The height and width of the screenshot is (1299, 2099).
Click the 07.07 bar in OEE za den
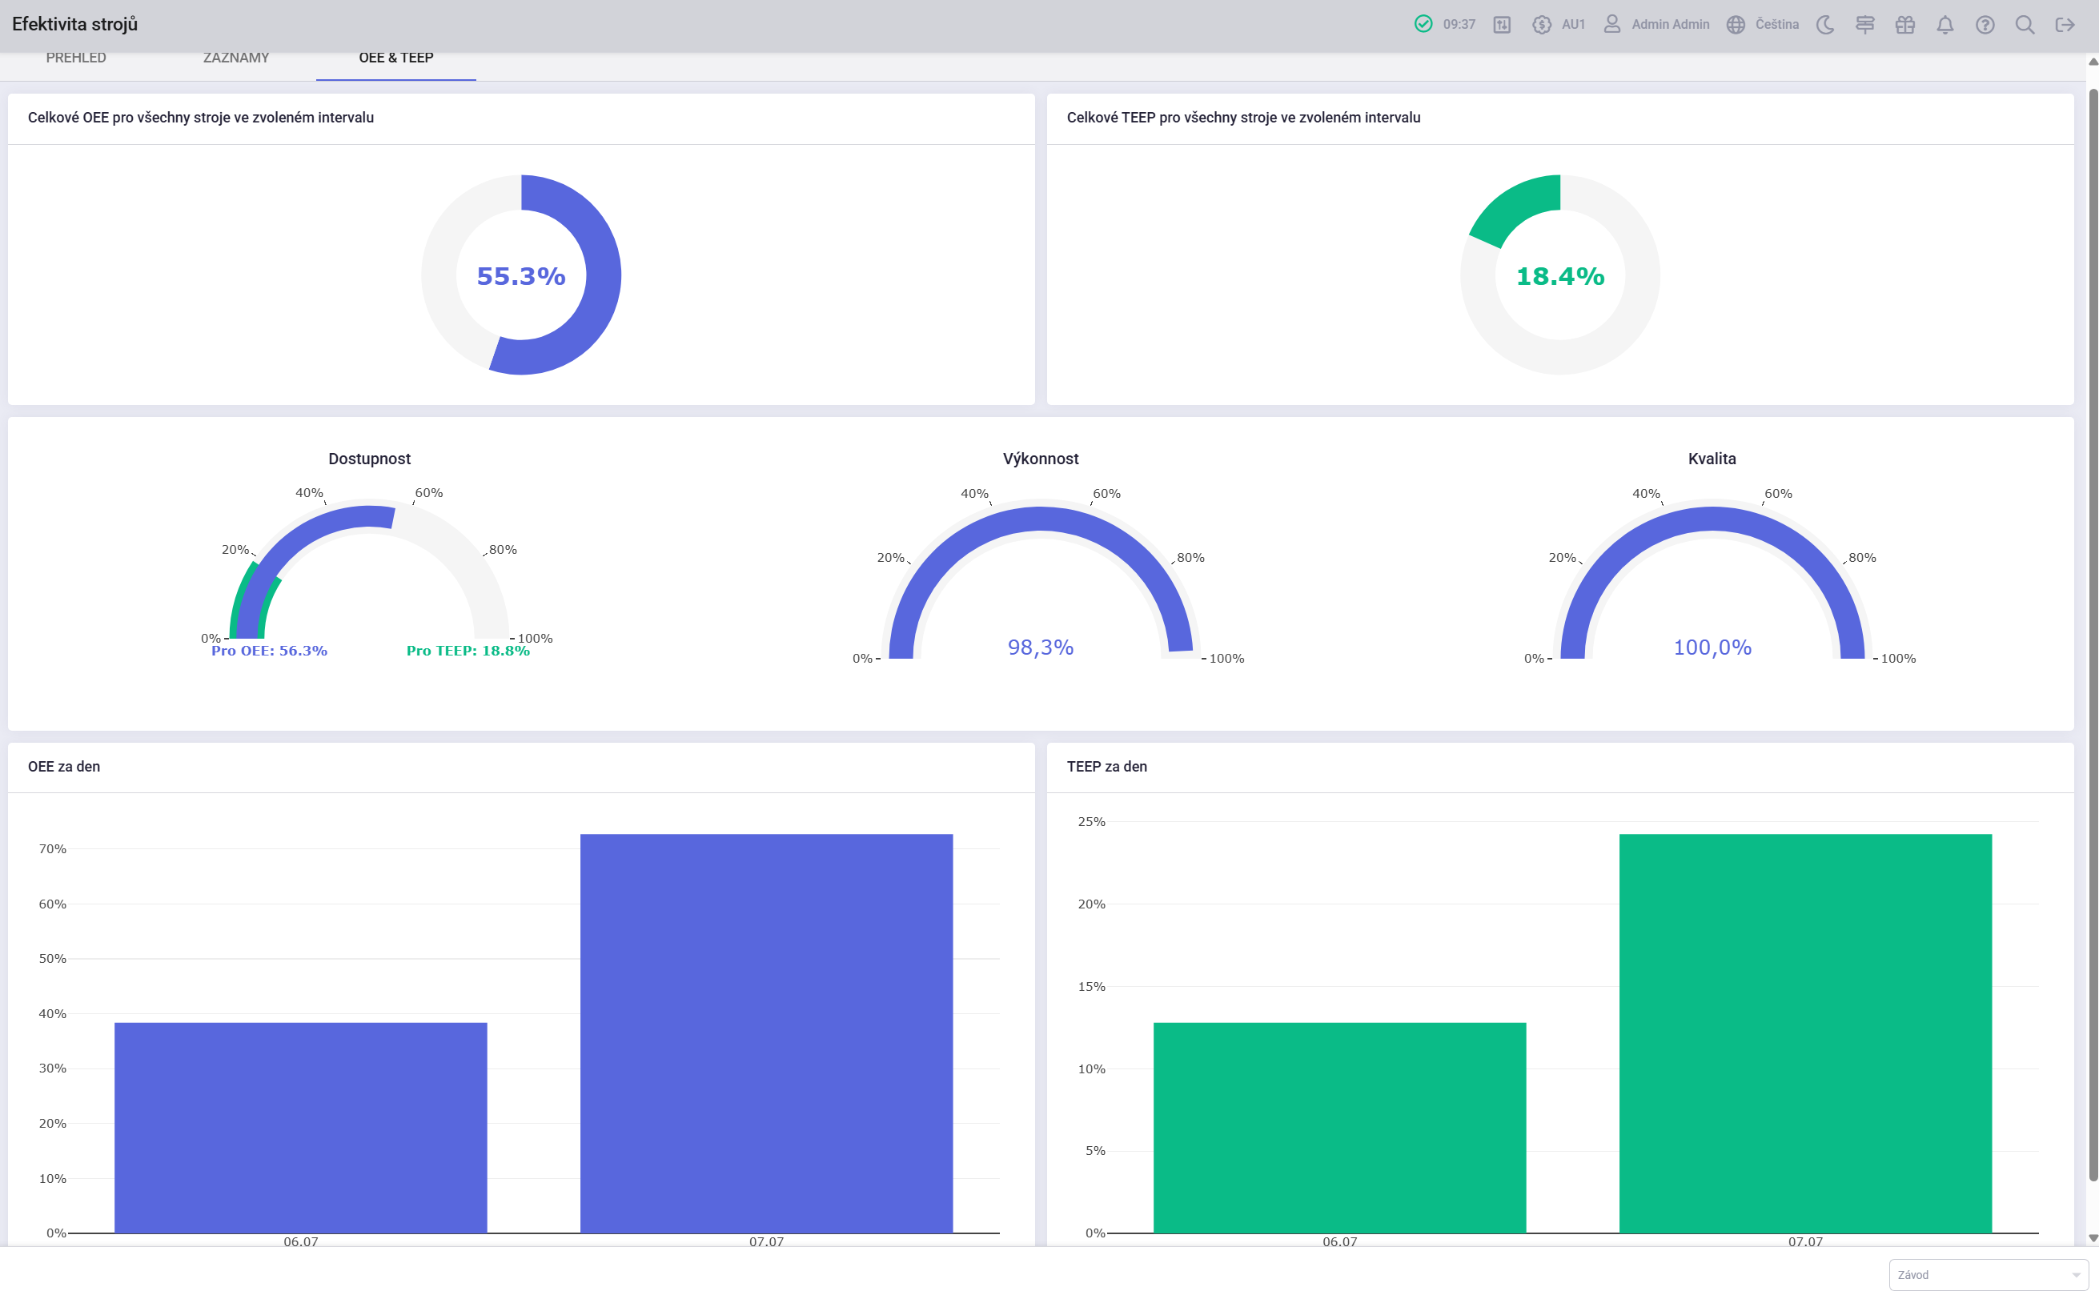tap(766, 1033)
